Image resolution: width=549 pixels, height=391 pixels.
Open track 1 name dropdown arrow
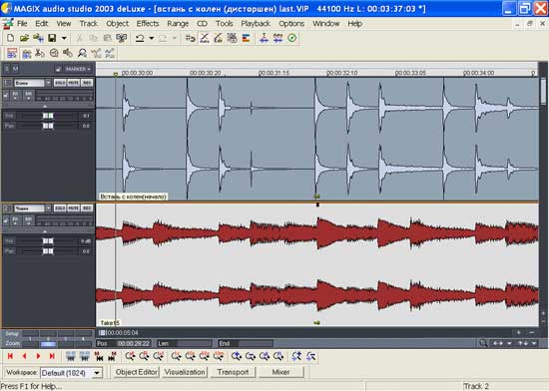[48, 83]
